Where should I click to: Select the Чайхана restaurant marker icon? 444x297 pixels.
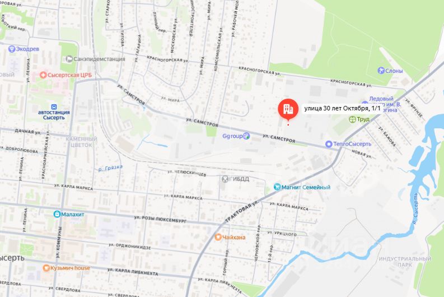pos(218,237)
